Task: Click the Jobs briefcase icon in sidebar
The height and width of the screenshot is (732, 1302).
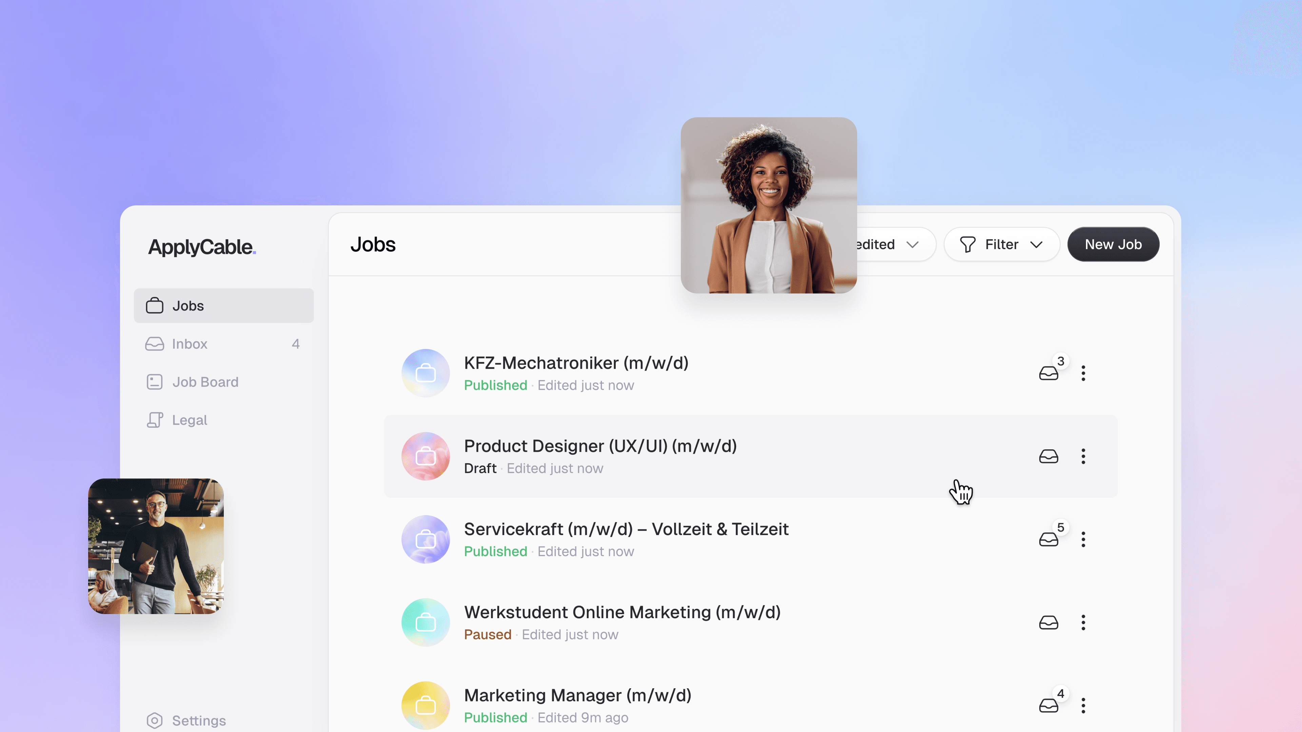Action: (x=155, y=306)
